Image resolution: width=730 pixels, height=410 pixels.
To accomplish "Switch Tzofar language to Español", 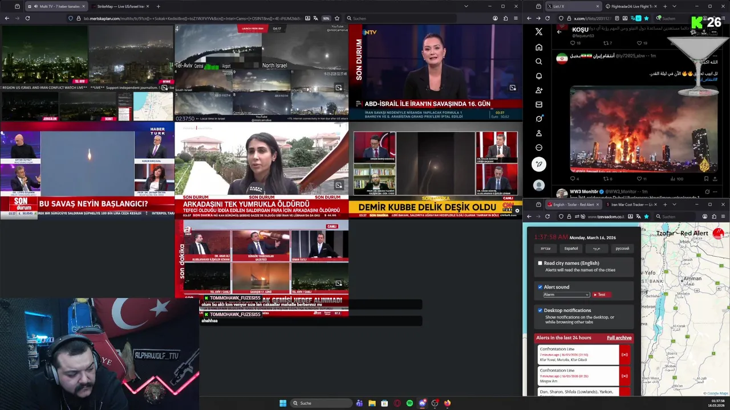I will 571,248.
